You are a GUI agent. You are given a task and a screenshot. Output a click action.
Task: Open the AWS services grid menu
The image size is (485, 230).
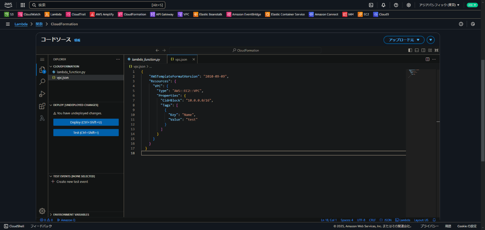coord(23,5)
